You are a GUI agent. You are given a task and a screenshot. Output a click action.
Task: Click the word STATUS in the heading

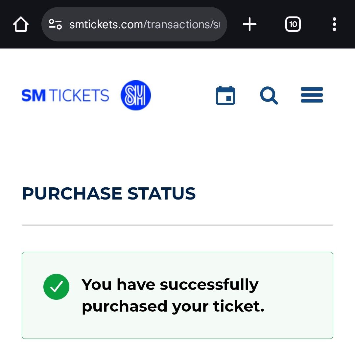coord(161,194)
